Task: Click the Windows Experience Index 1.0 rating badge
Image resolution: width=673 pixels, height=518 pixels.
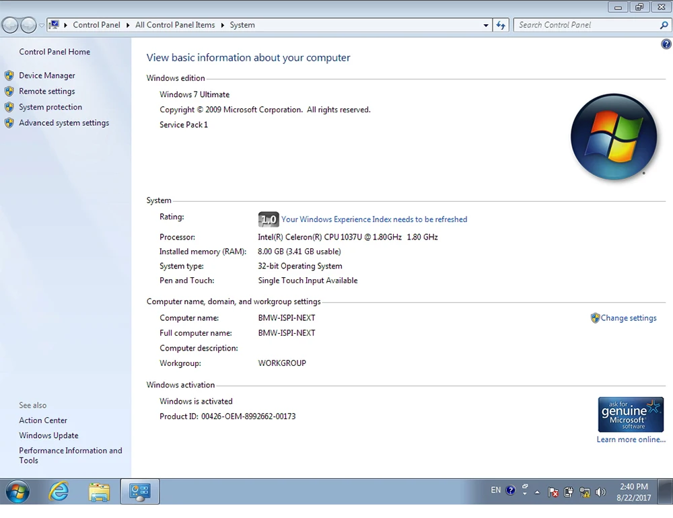Action: [x=269, y=219]
